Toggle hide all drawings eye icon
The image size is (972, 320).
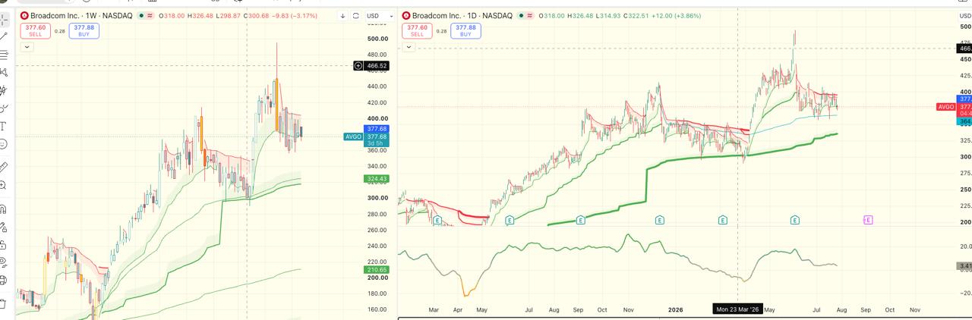(4, 263)
